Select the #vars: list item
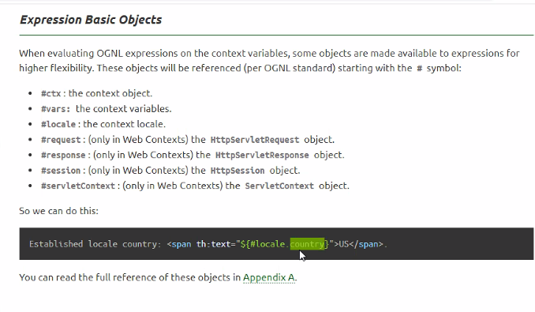 [106, 108]
